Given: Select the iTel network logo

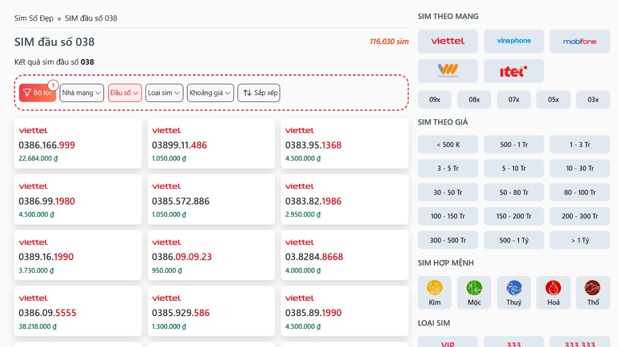Looking at the screenshot, I should point(513,71).
